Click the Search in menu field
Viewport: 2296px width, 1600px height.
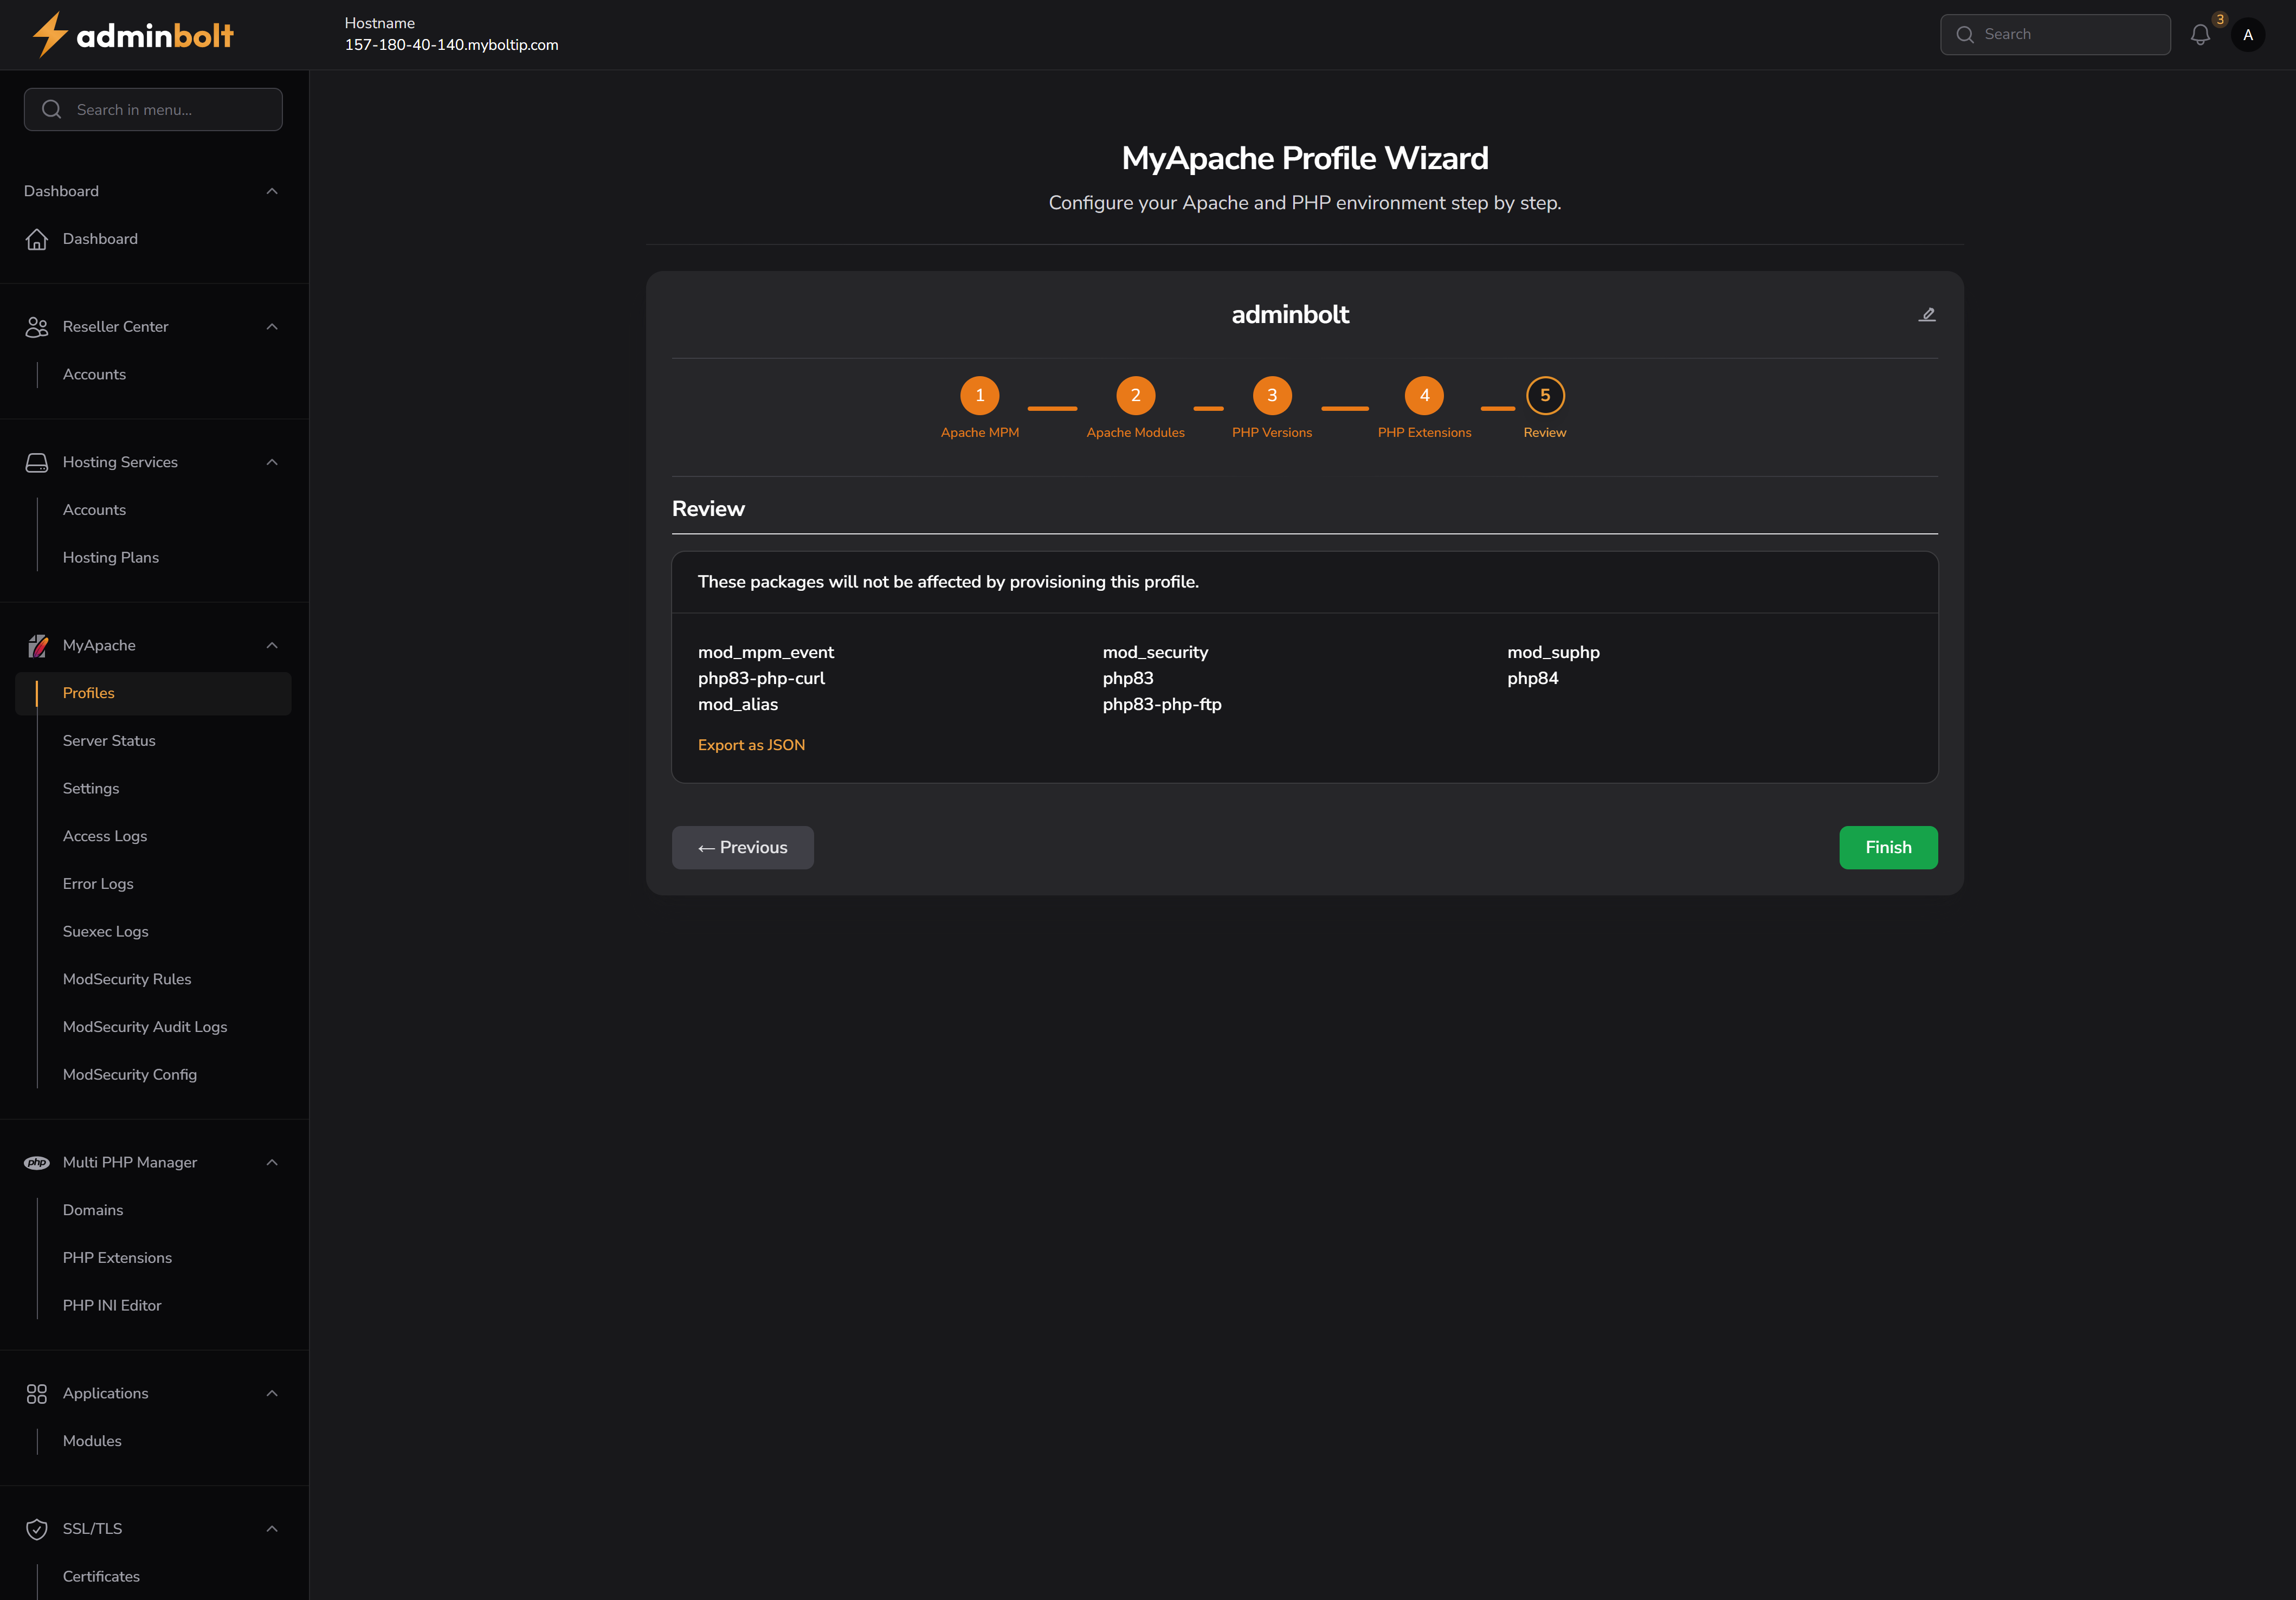click(153, 109)
